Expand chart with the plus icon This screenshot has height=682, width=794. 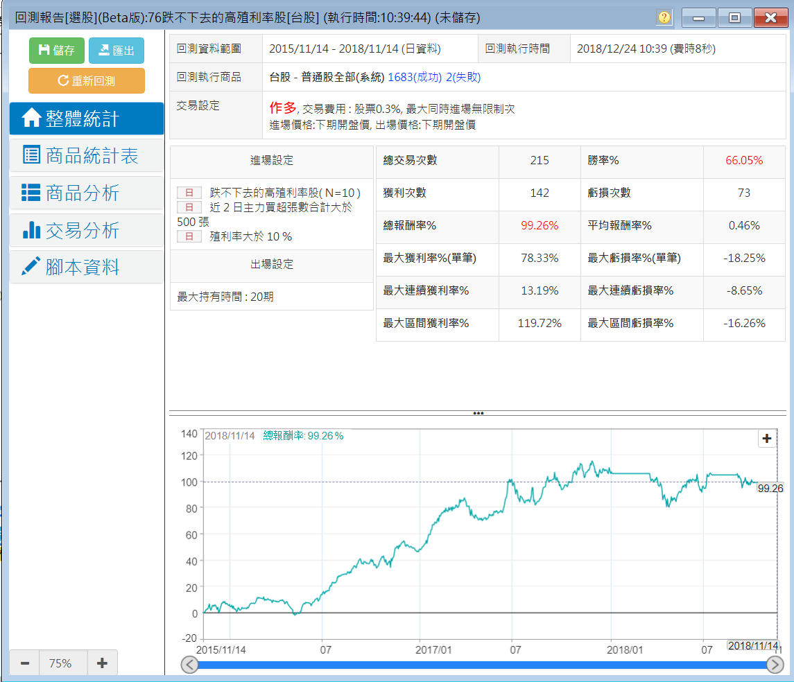(x=766, y=439)
